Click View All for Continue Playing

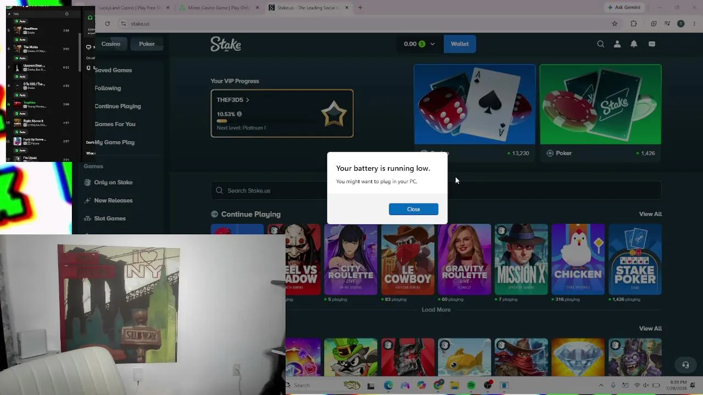point(650,214)
